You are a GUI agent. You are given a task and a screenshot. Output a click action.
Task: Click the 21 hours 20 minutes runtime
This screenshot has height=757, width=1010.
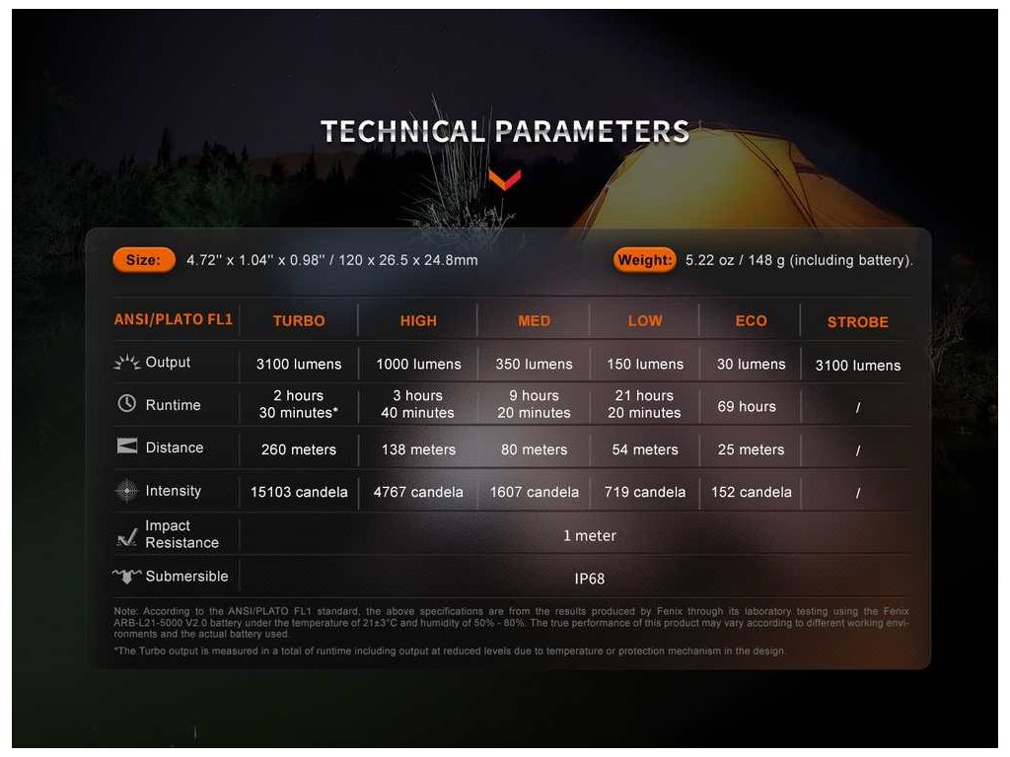coord(644,403)
